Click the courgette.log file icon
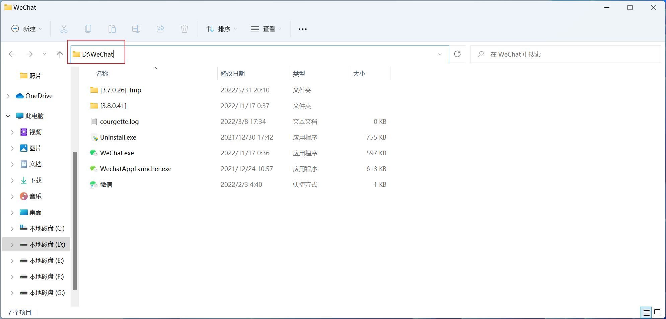 pyautogui.click(x=94, y=122)
